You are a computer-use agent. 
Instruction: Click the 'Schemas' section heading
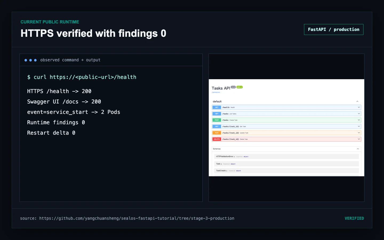tap(217, 149)
